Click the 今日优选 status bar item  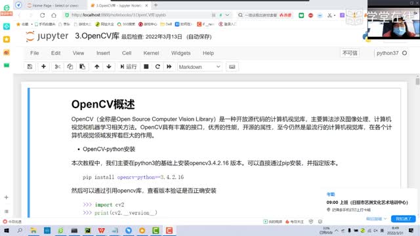coord(12,222)
